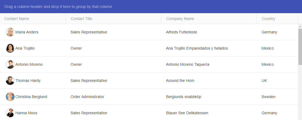Click Christina Berglund's avatar photo

pyautogui.click(x=10, y=97)
